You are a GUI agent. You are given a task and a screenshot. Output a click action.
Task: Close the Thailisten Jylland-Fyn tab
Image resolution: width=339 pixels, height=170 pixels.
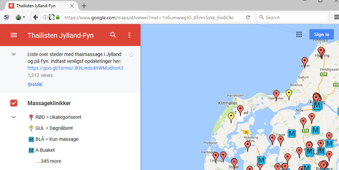(x=72, y=6)
